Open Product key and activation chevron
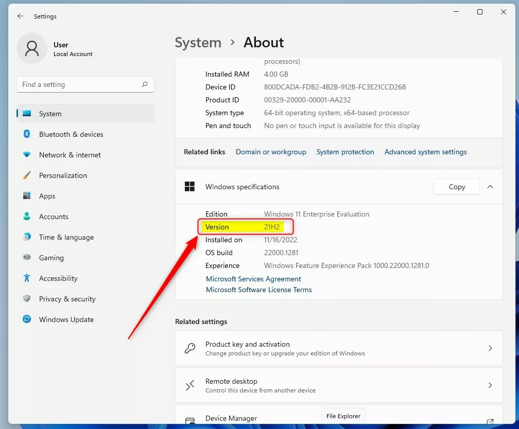Image resolution: width=519 pixels, height=429 pixels. point(490,348)
